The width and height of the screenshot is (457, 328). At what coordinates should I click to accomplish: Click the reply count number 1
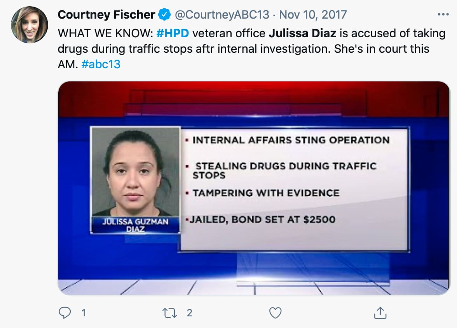[x=83, y=312]
